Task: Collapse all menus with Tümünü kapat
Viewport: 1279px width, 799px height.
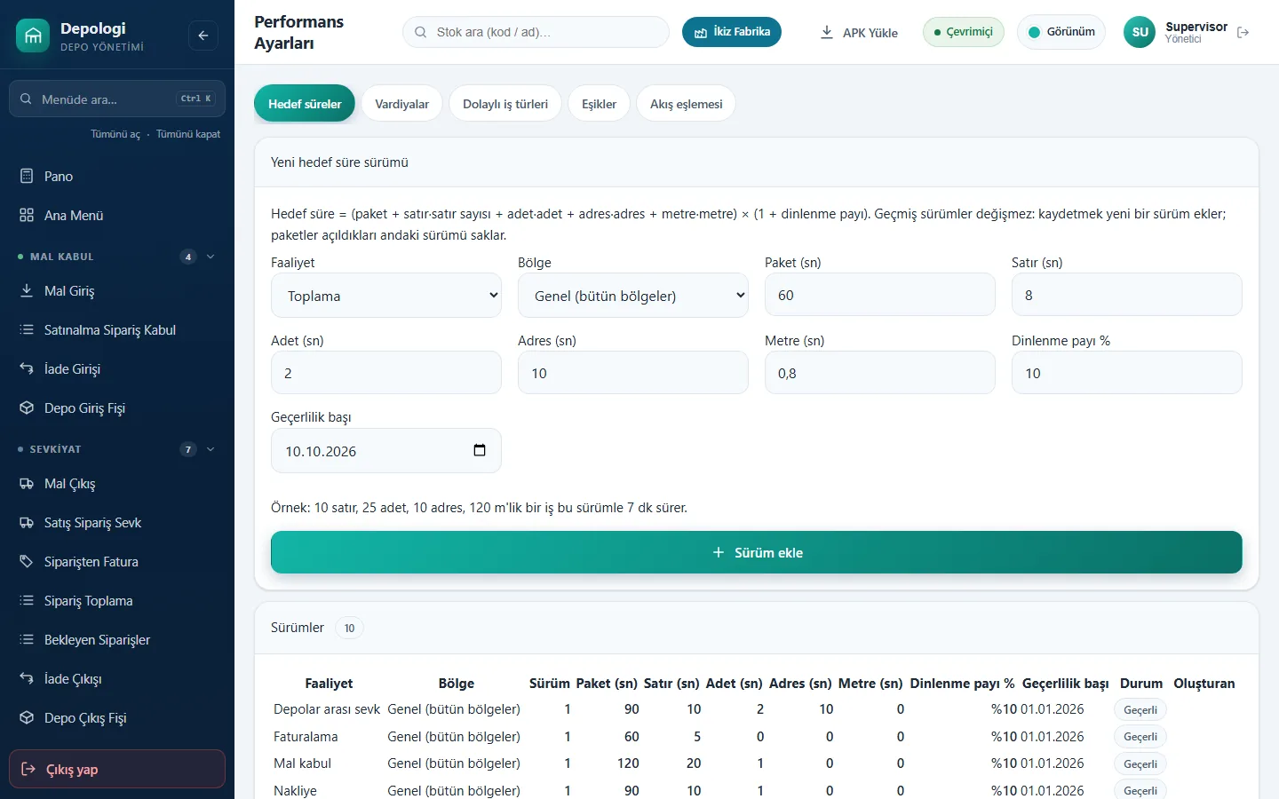Action: [188, 134]
